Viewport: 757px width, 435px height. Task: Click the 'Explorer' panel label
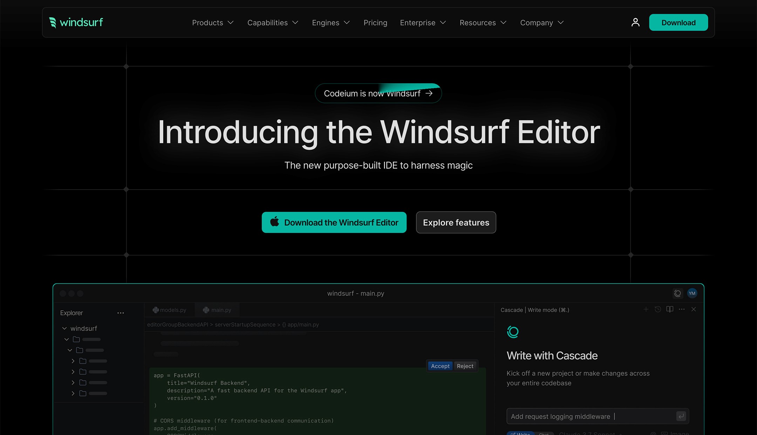click(71, 313)
